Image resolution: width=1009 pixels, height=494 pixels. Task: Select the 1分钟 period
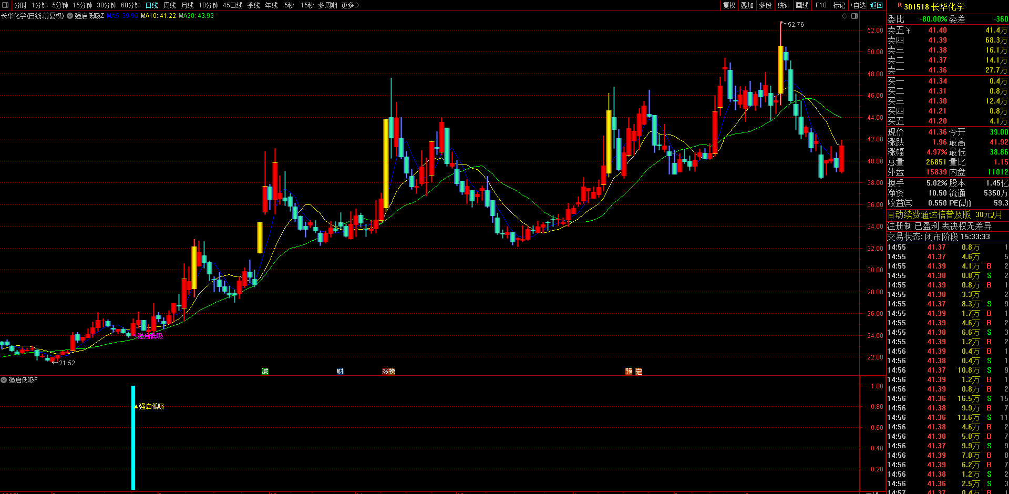(x=39, y=5)
